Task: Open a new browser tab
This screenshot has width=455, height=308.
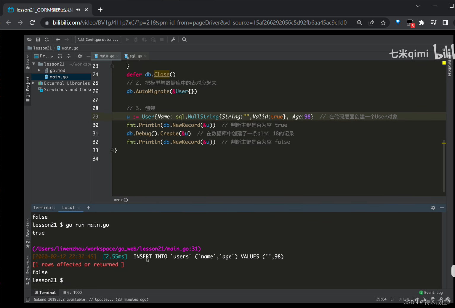Action: click(100, 10)
